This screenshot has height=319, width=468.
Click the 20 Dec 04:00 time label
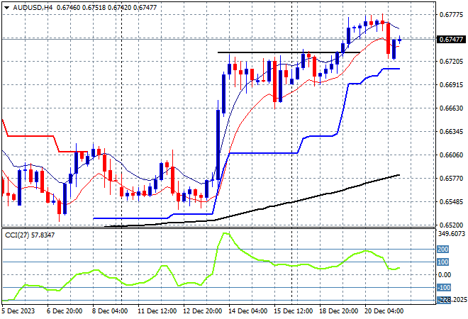tap(384, 311)
